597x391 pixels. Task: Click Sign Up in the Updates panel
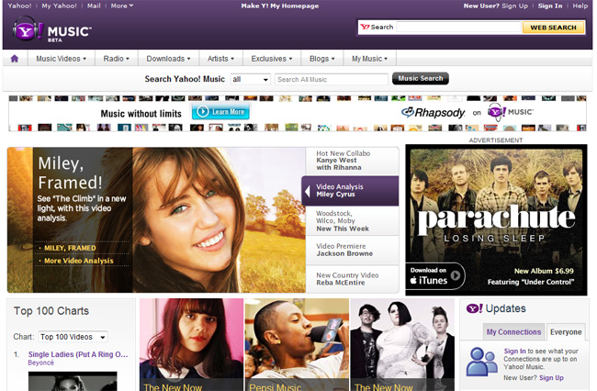pos(551,377)
